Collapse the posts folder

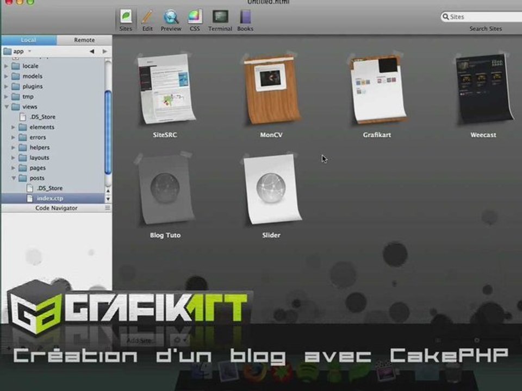(x=13, y=178)
